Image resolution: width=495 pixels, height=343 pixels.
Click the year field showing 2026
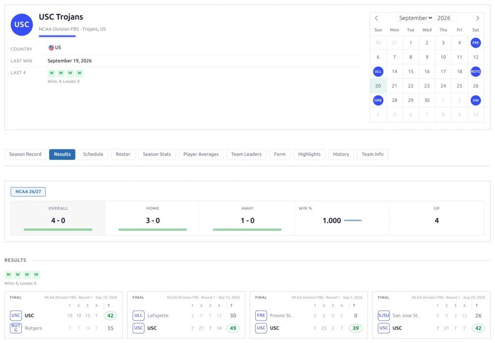click(446, 18)
